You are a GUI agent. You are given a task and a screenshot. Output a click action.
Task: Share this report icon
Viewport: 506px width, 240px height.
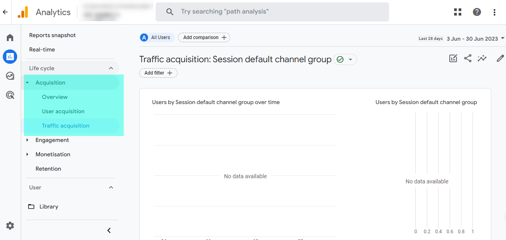tap(468, 59)
